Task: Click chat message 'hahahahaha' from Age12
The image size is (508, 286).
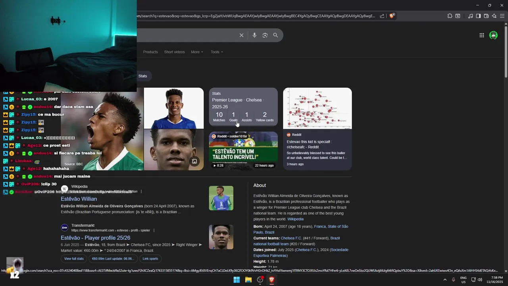Action: click(x=56, y=168)
